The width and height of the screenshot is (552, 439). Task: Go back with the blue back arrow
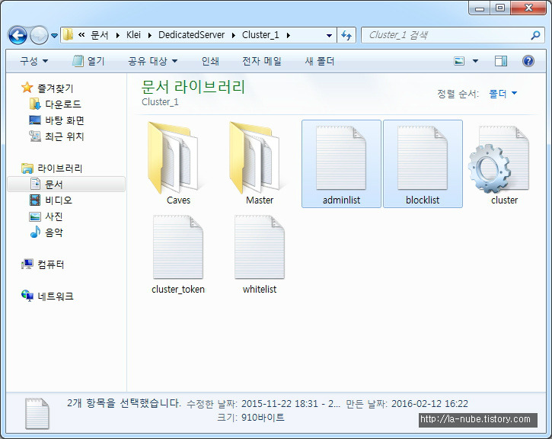18,35
